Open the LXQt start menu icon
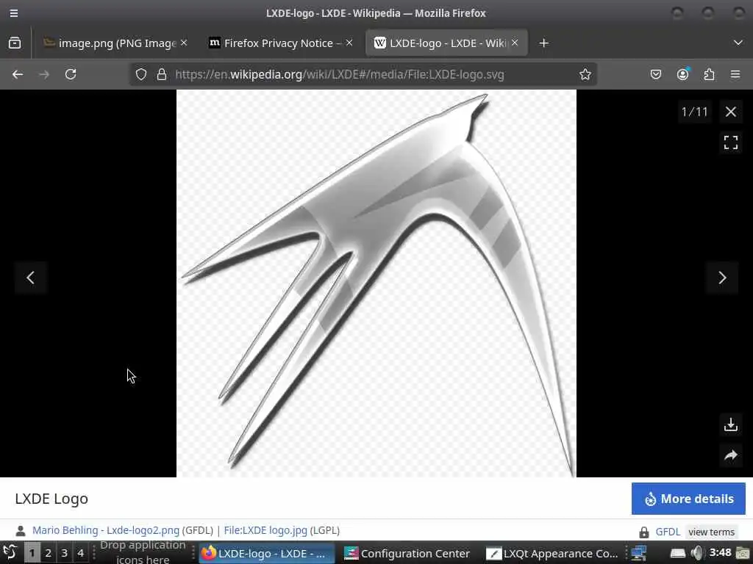 coord(10,553)
